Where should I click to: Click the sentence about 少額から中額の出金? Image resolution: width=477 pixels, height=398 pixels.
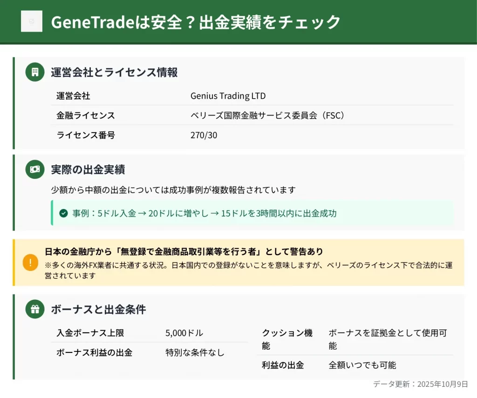(x=173, y=190)
